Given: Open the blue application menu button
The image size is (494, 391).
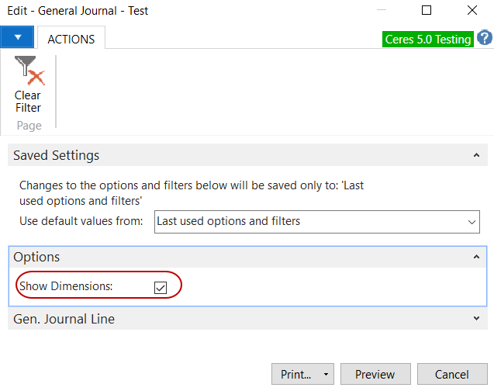Looking at the screenshot, I should [17, 37].
